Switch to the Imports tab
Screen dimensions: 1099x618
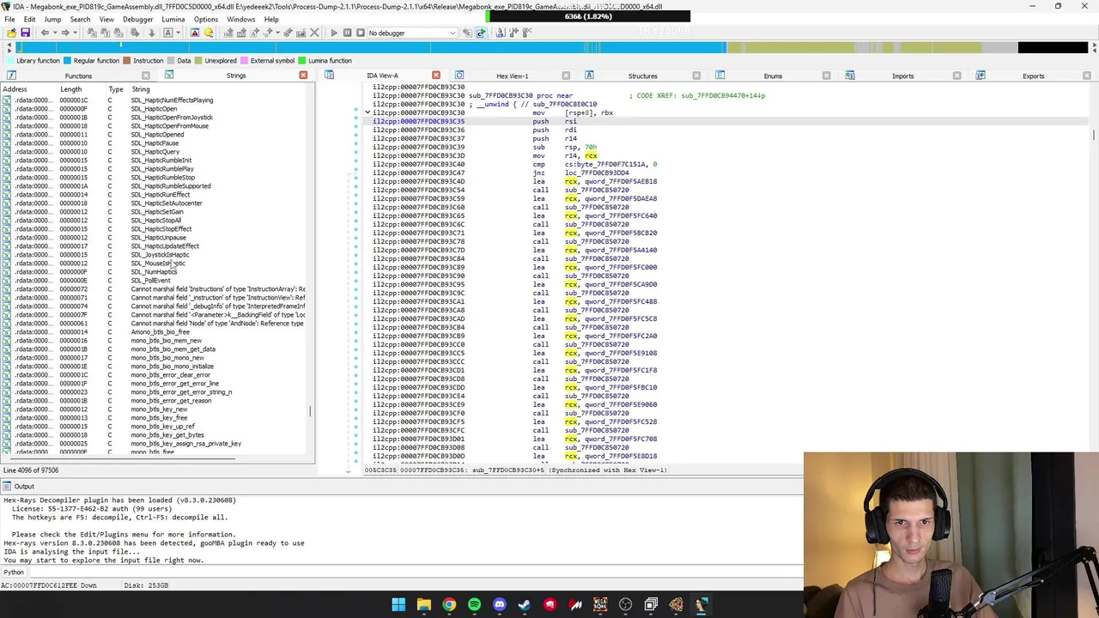[902, 76]
